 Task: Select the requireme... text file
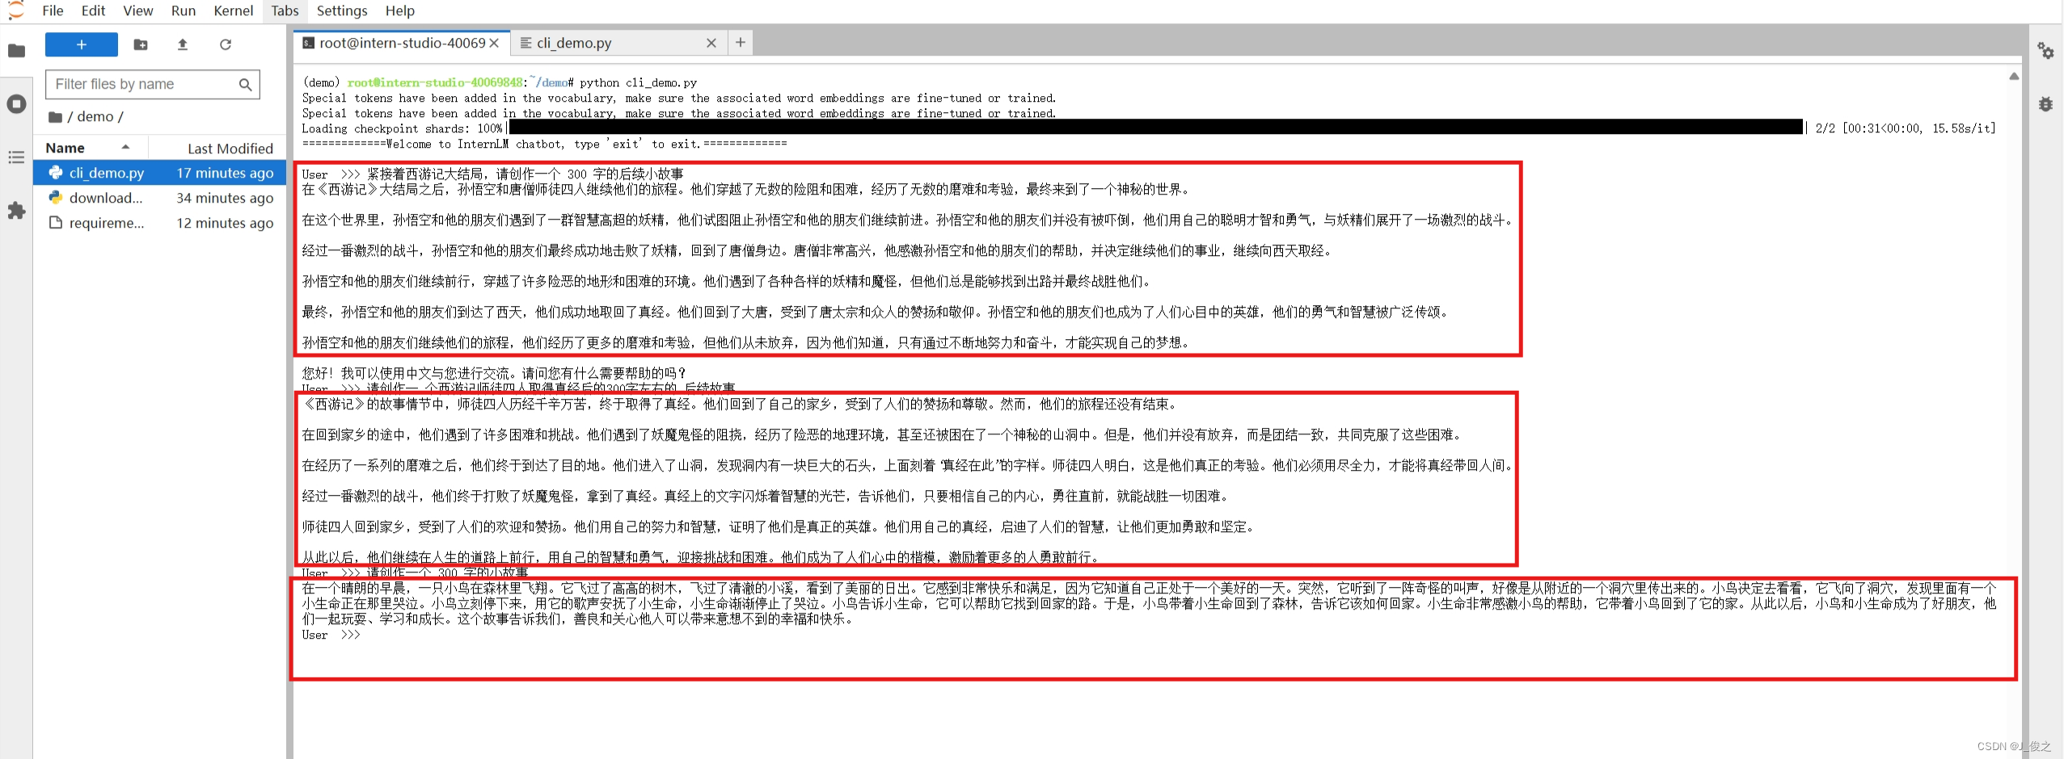point(160,223)
